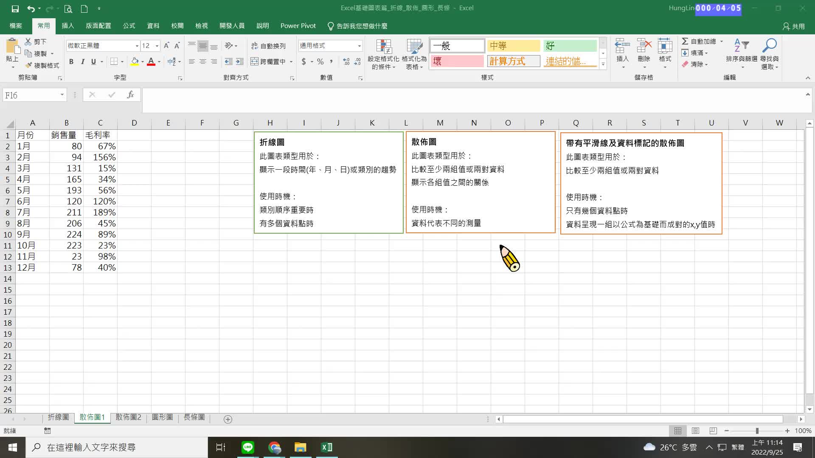This screenshot has width=815, height=458.
Task: Click the Orientation text angle icon
Action: pos(229,45)
